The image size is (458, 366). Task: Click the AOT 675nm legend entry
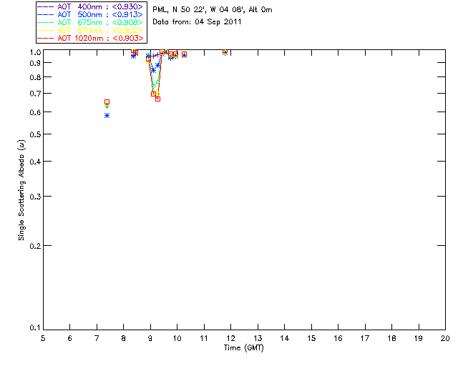[x=90, y=22]
